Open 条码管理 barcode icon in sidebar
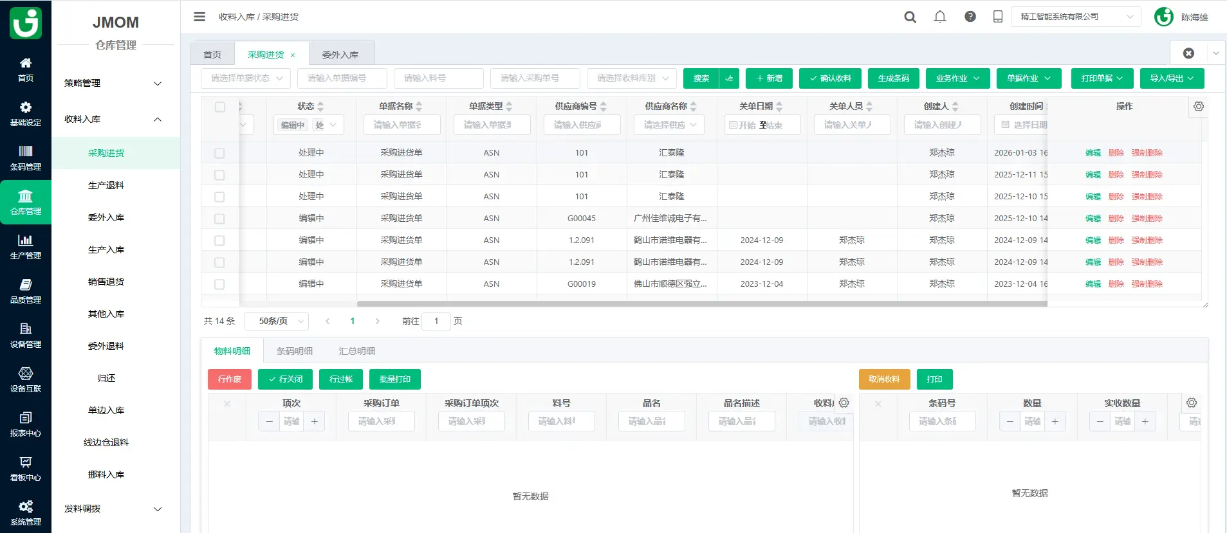 pos(26,158)
